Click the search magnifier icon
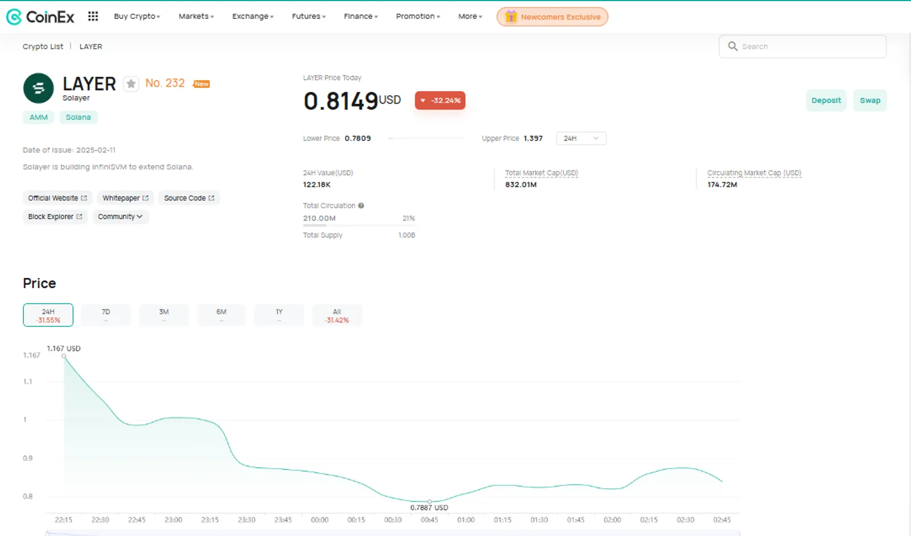 [x=733, y=46]
